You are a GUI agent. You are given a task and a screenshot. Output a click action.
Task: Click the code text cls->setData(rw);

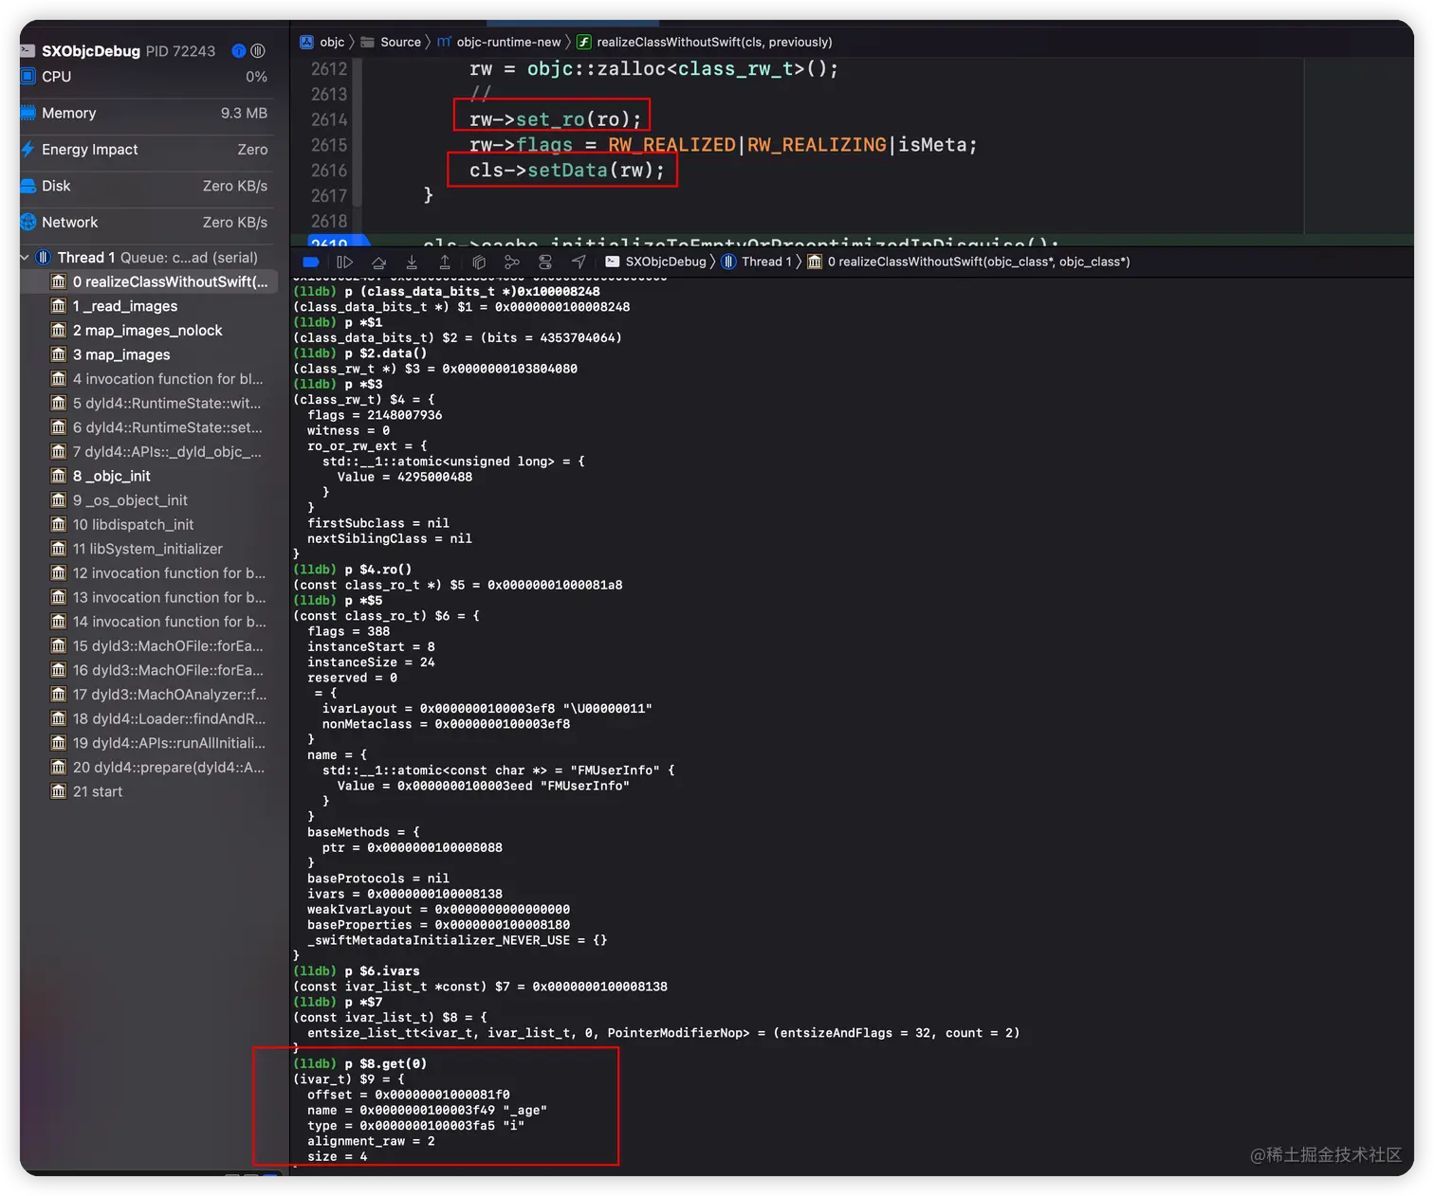(x=566, y=171)
